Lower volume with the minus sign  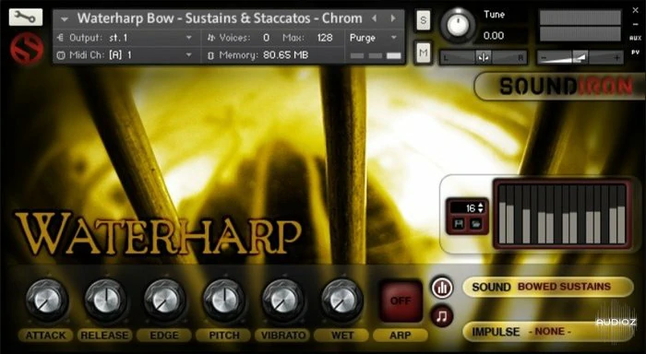point(544,58)
